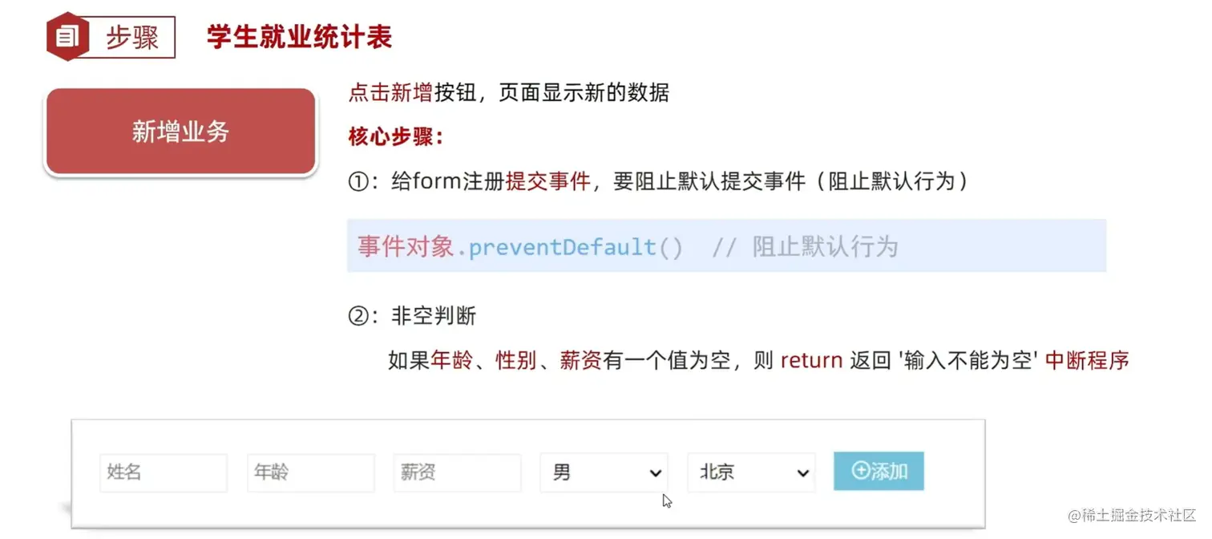
Task: Click the 核心步骤 heading text
Action: tap(396, 136)
